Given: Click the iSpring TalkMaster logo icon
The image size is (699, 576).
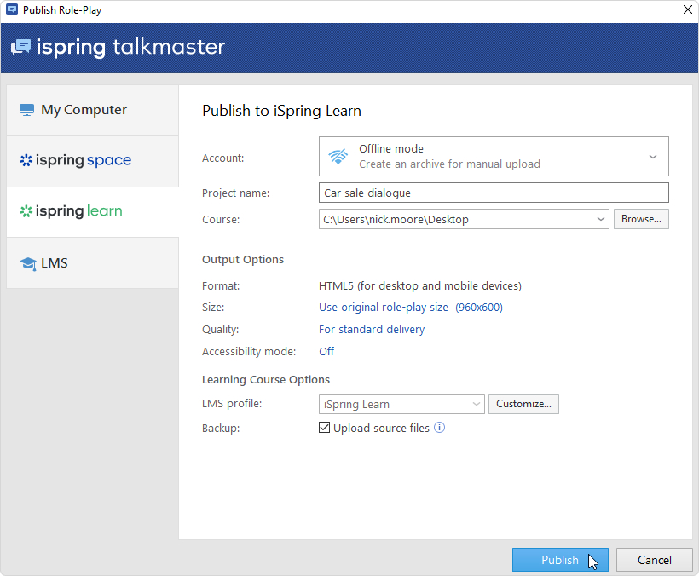Looking at the screenshot, I should (x=20, y=47).
